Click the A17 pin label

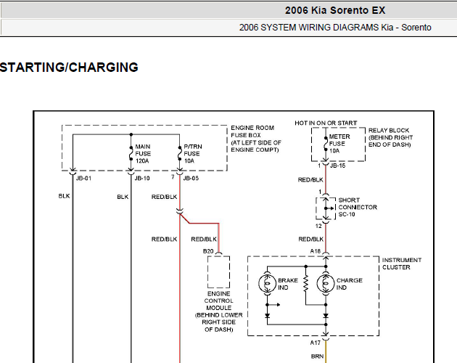click(316, 343)
